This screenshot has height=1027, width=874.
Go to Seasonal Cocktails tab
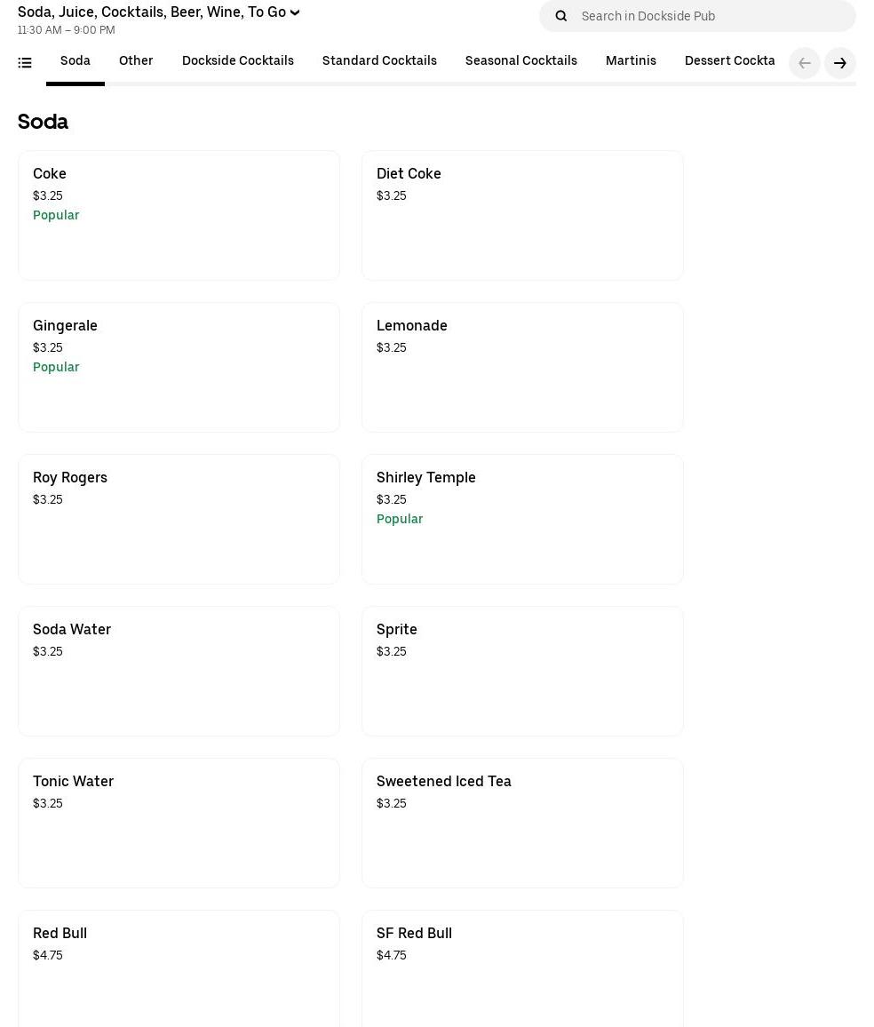[520, 61]
